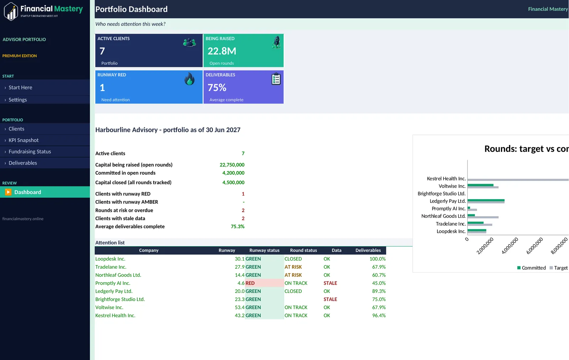Click the chevron beside Clients
This screenshot has width=569, height=360.
pyautogui.click(x=5, y=129)
